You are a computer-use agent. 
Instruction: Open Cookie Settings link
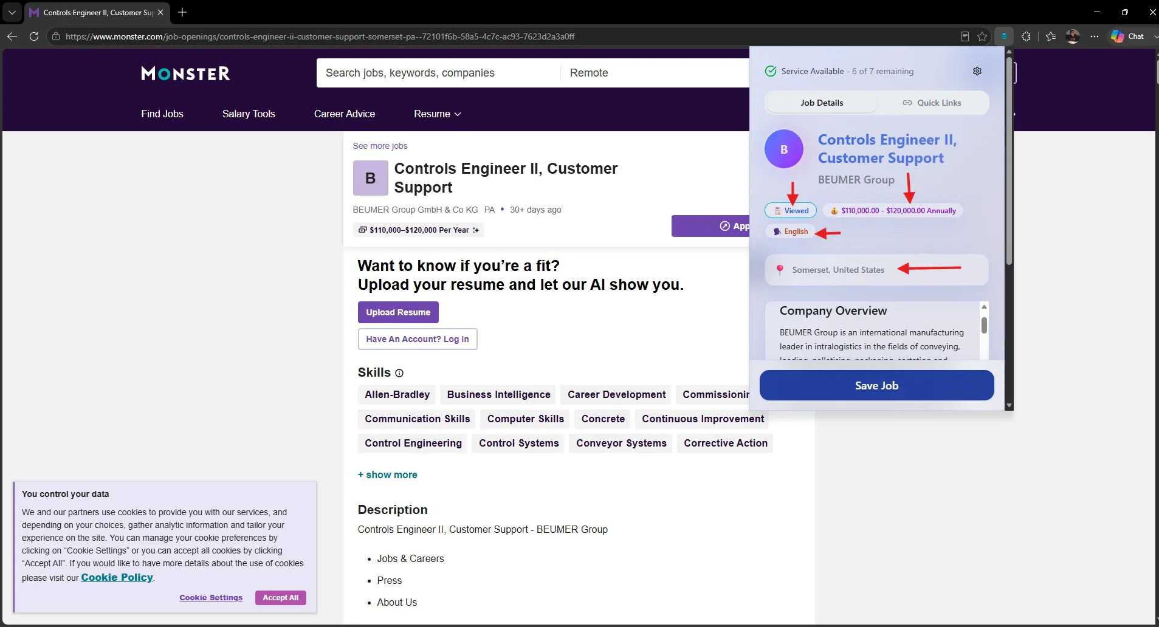coord(211,598)
